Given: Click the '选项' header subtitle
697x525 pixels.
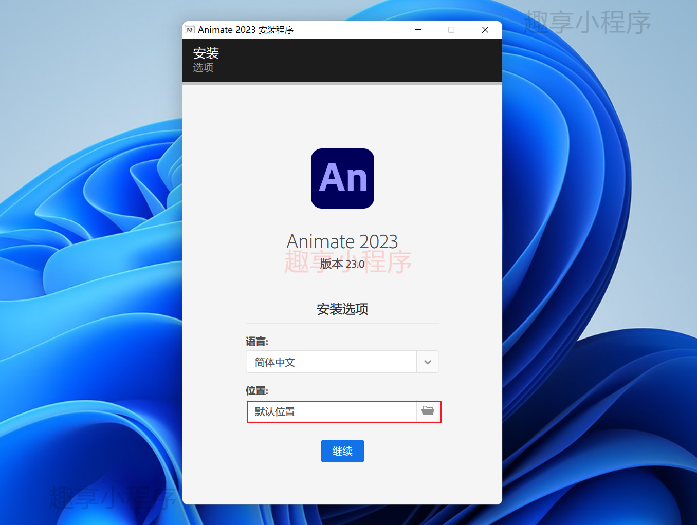Looking at the screenshot, I should click(203, 68).
